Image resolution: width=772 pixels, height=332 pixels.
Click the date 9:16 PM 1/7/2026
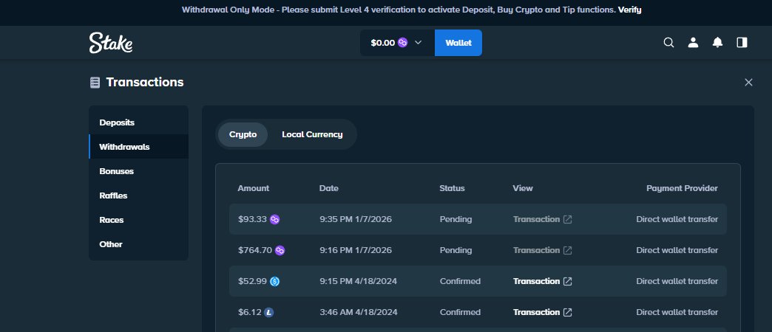[356, 250]
